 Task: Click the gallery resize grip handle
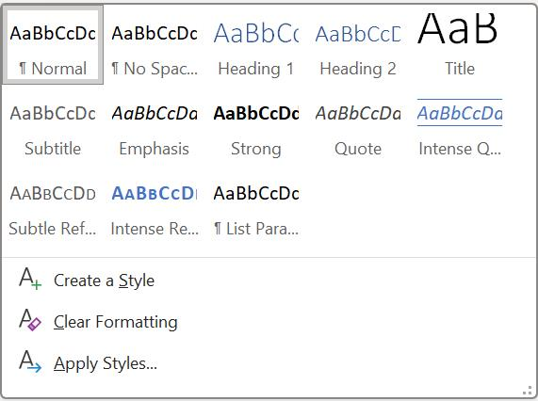[528, 391]
